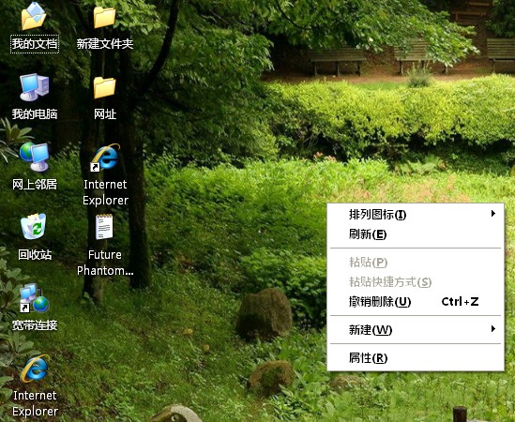Select the 我的文档 desktop icon
This screenshot has height=422, width=515.
tap(34, 17)
